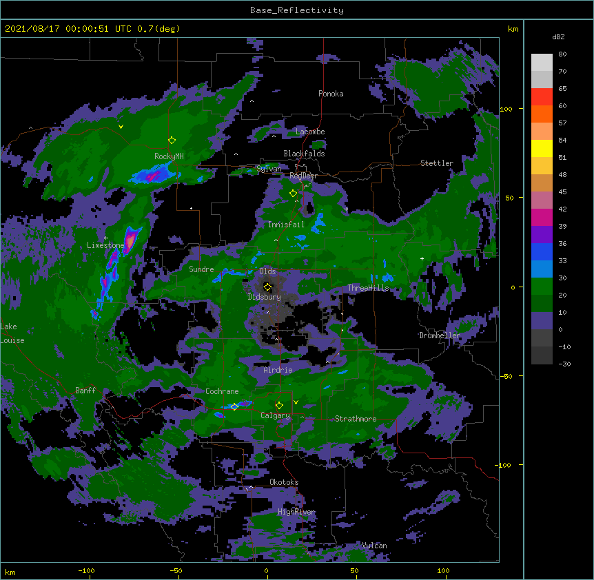
Task: Click the Limestone label
Action: [x=105, y=245]
